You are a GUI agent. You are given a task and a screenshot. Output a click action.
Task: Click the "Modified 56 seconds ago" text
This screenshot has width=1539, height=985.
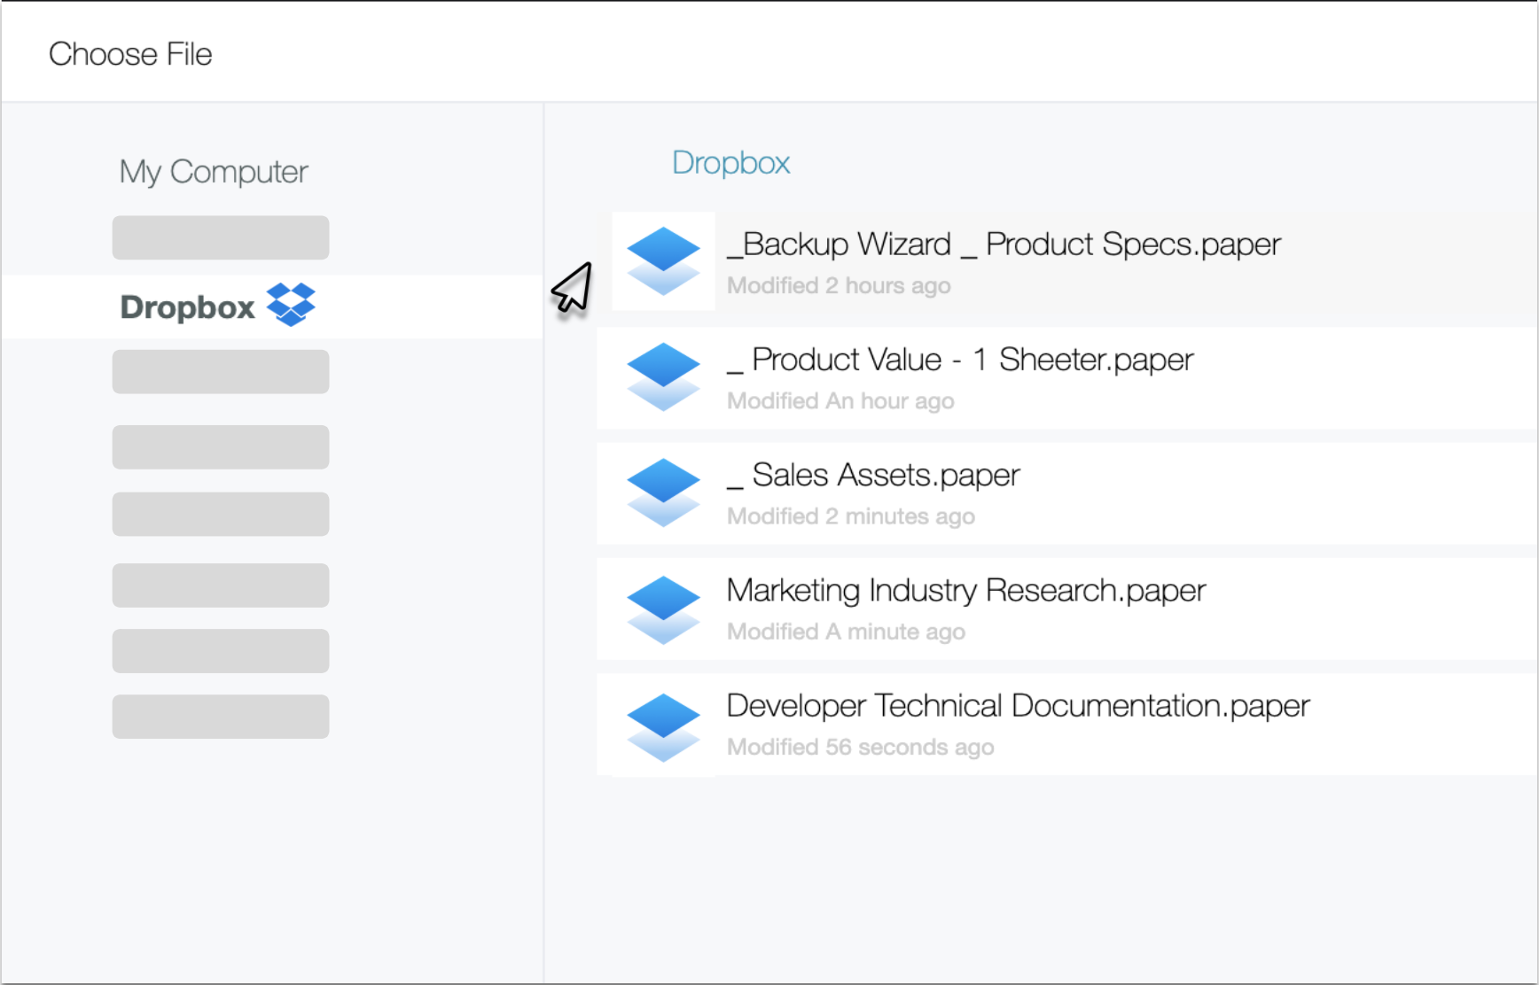[x=860, y=747]
